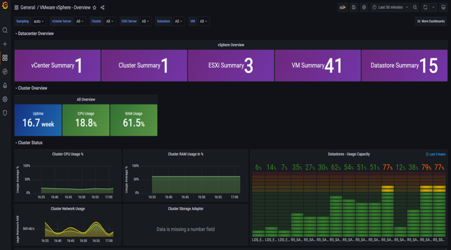The width and height of the screenshot is (451, 250).
Task: Click the vCenter Summary panel
Action: (x=58, y=65)
